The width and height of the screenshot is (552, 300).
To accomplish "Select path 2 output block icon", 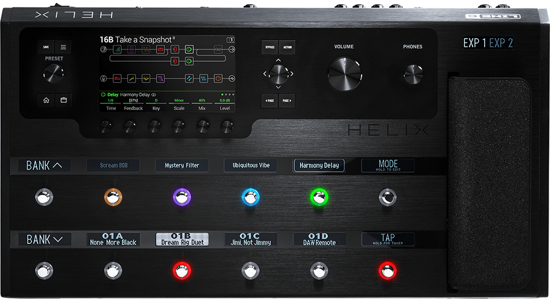I will [x=232, y=79].
